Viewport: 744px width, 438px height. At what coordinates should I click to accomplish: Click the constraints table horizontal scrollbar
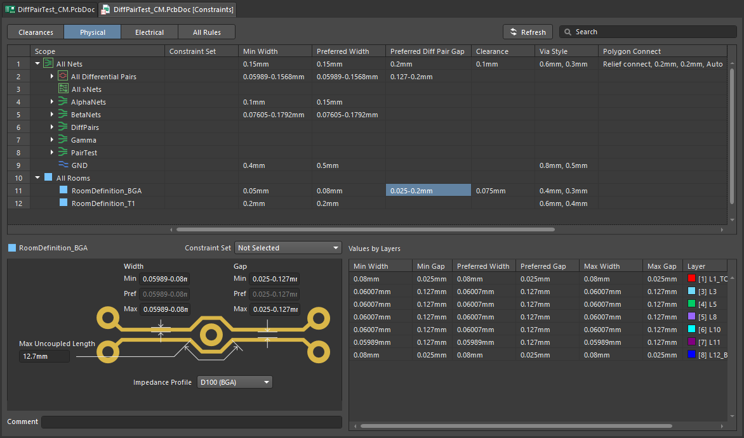click(x=366, y=229)
